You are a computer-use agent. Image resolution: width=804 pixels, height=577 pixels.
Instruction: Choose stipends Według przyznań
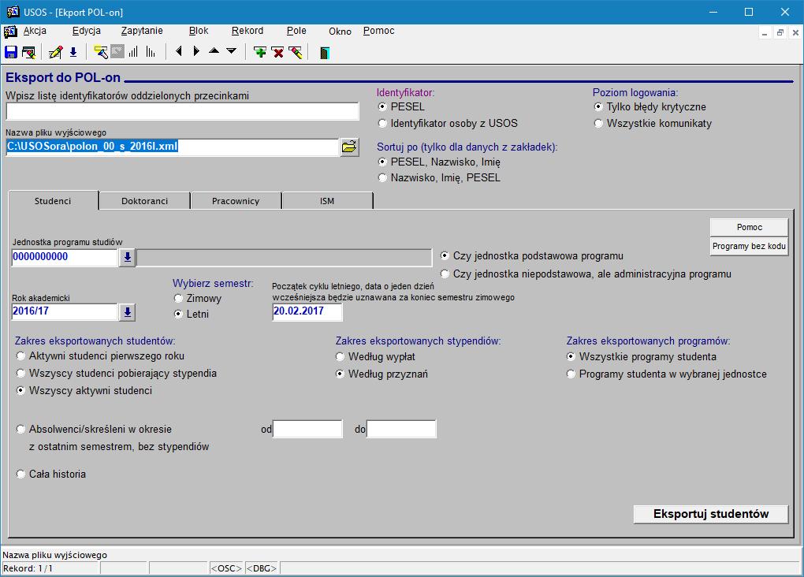coord(340,374)
